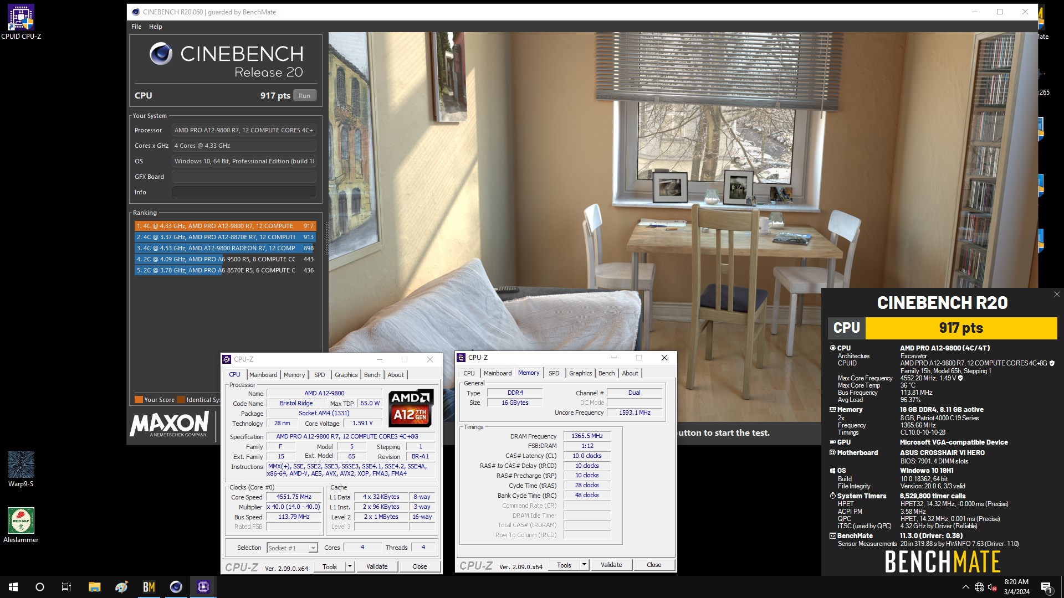This screenshot has height=598, width=1064.
Task: Run the CPU benchmark
Action: coord(305,95)
